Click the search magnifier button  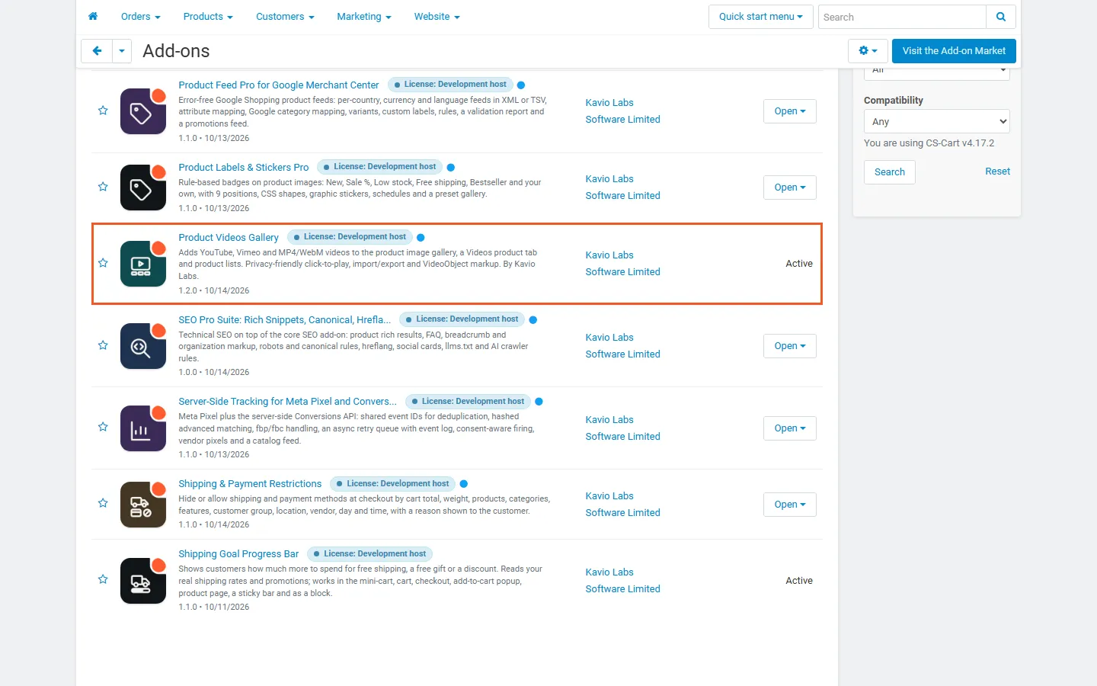click(1001, 17)
